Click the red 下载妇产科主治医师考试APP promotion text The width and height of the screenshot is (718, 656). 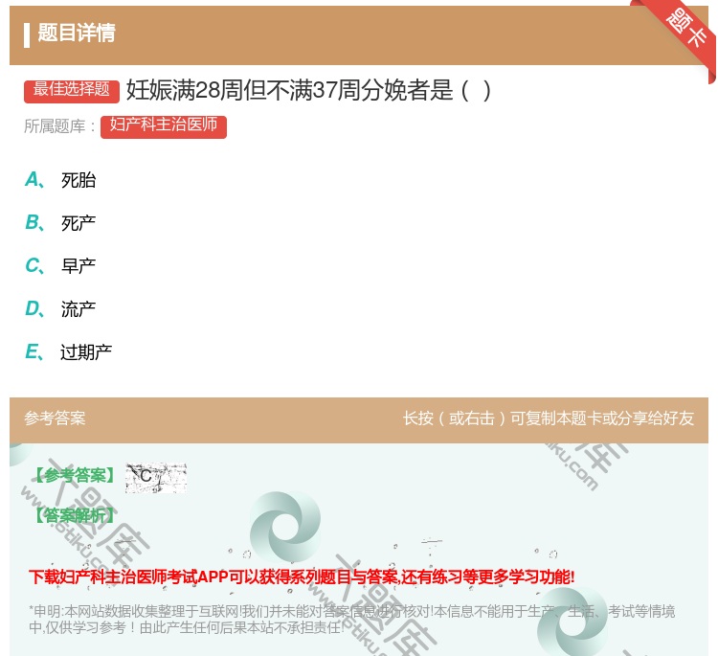point(302,577)
